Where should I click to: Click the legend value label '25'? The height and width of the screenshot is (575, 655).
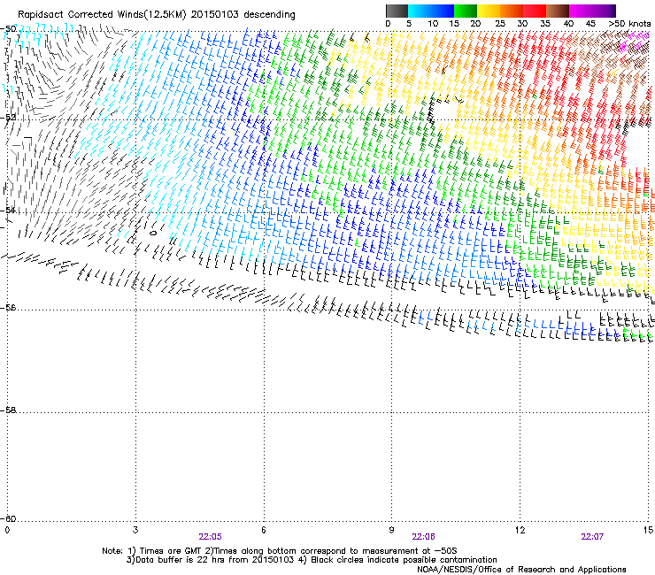tap(499, 24)
